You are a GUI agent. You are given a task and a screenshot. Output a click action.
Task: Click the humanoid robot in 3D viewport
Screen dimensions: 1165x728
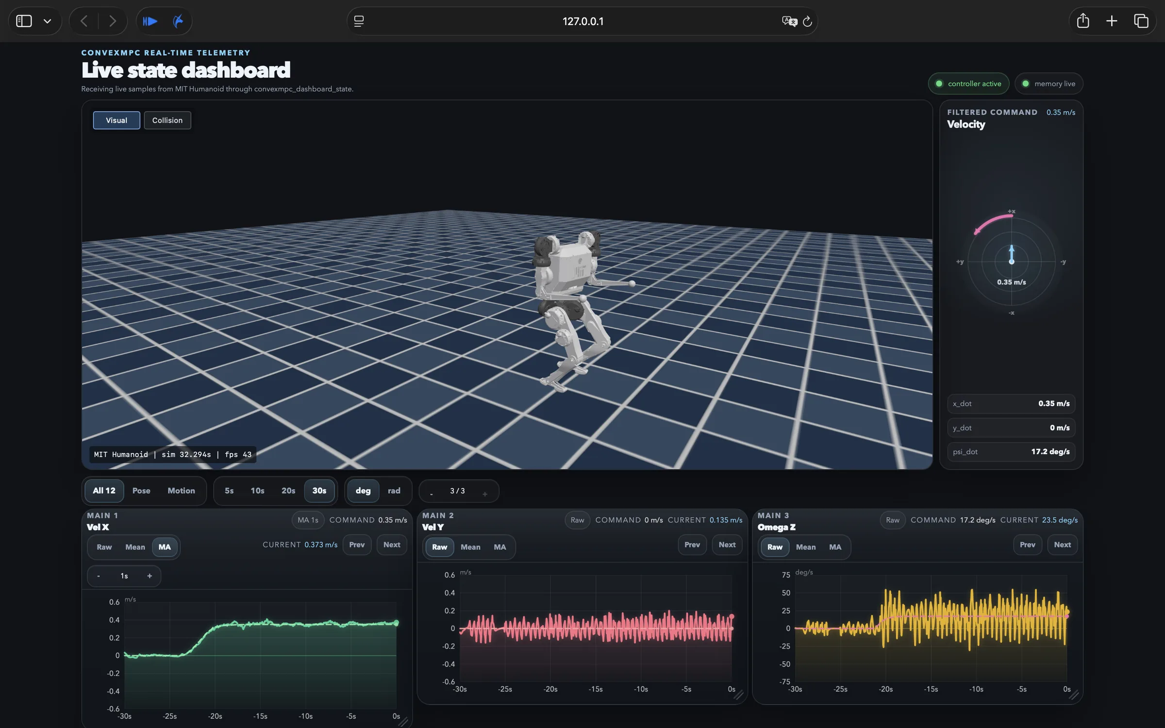tap(575, 311)
